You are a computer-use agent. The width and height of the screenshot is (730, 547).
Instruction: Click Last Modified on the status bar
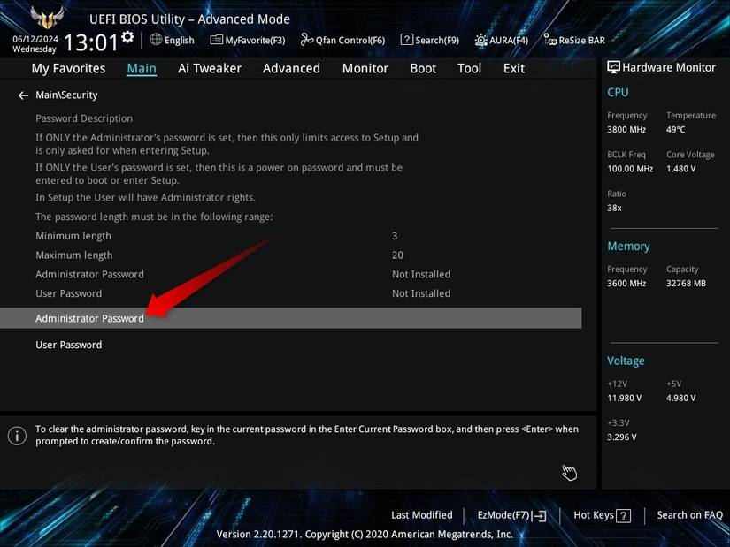422,515
